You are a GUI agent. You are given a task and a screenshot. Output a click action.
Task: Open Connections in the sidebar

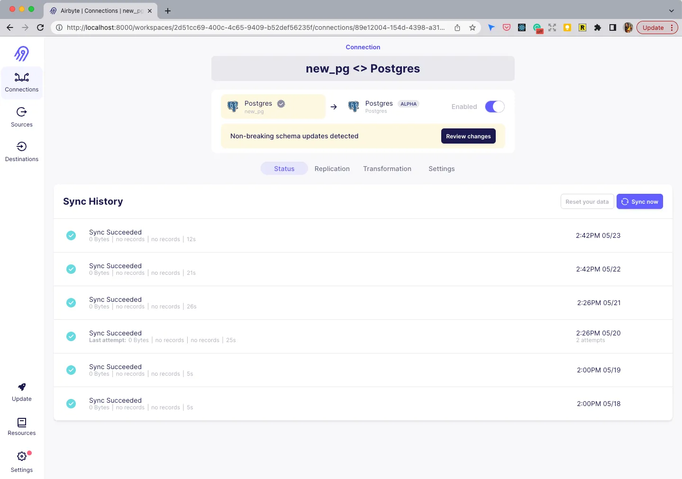22,83
